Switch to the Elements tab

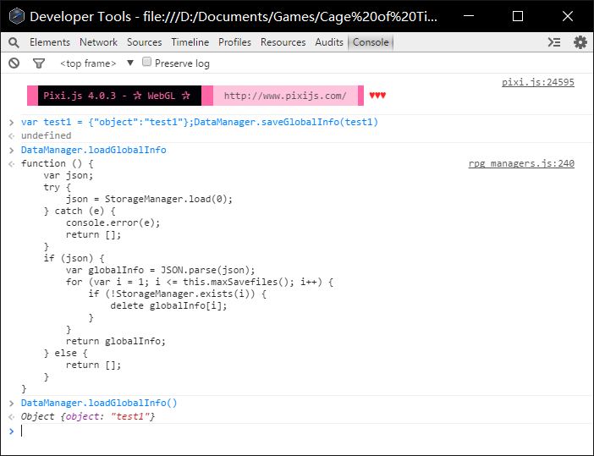coord(50,42)
